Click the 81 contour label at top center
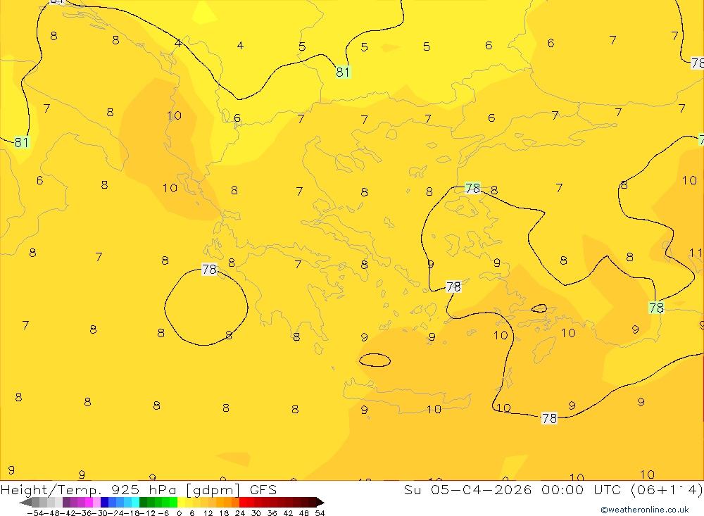 [x=343, y=72]
